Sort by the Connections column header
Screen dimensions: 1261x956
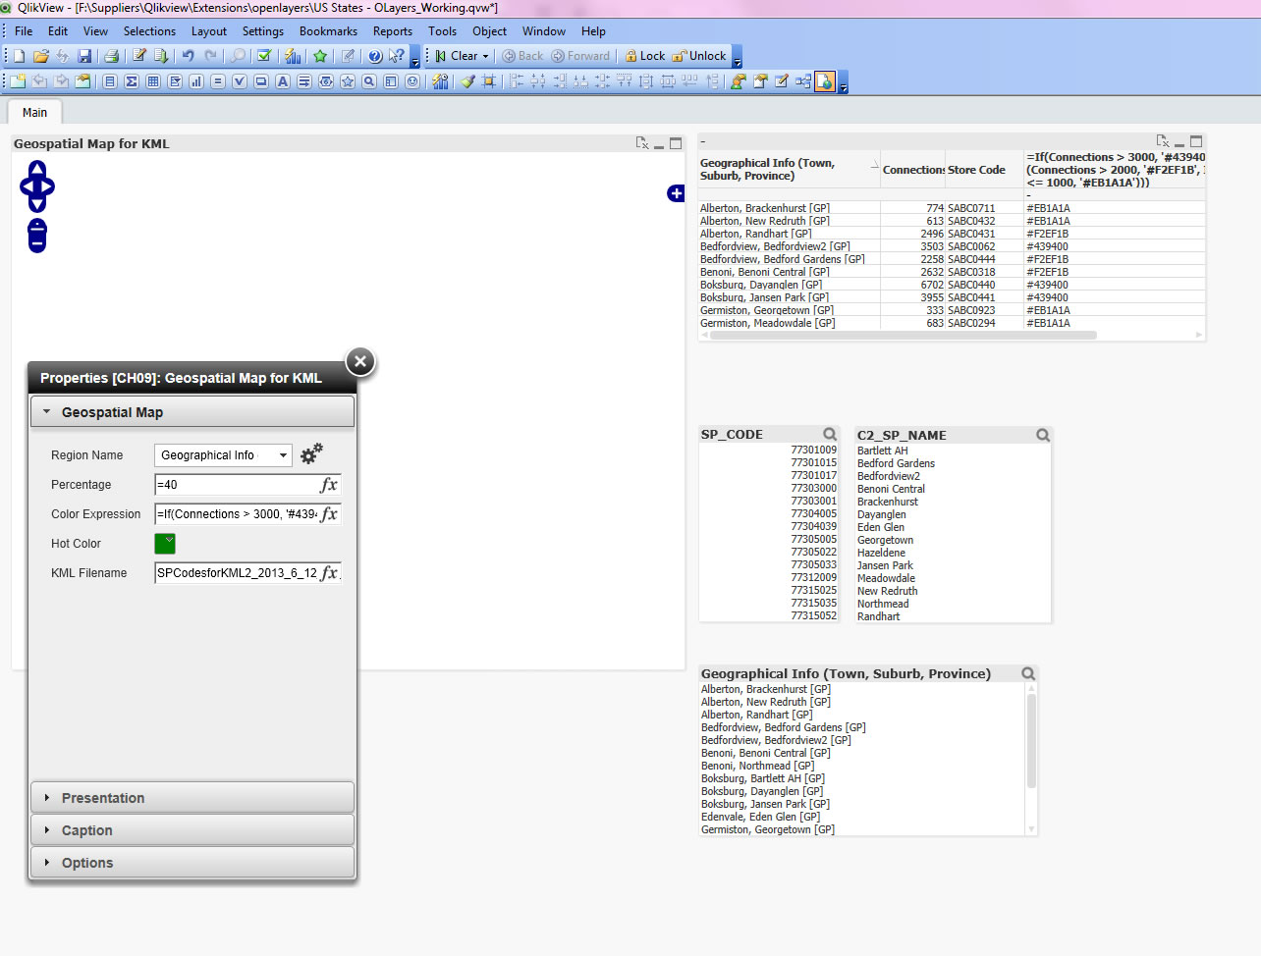[x=913, y=170]
